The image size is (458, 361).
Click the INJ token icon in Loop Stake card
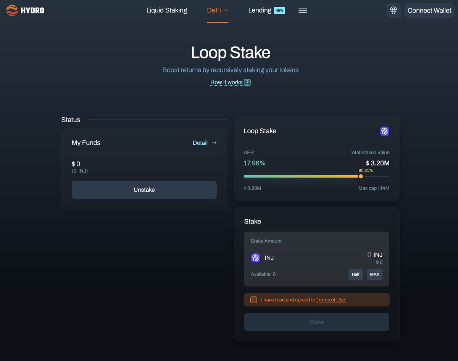point(385,131)
